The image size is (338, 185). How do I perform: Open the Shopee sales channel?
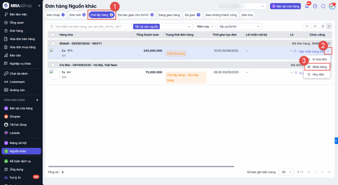pyautogui.click(x=15, y=117)
